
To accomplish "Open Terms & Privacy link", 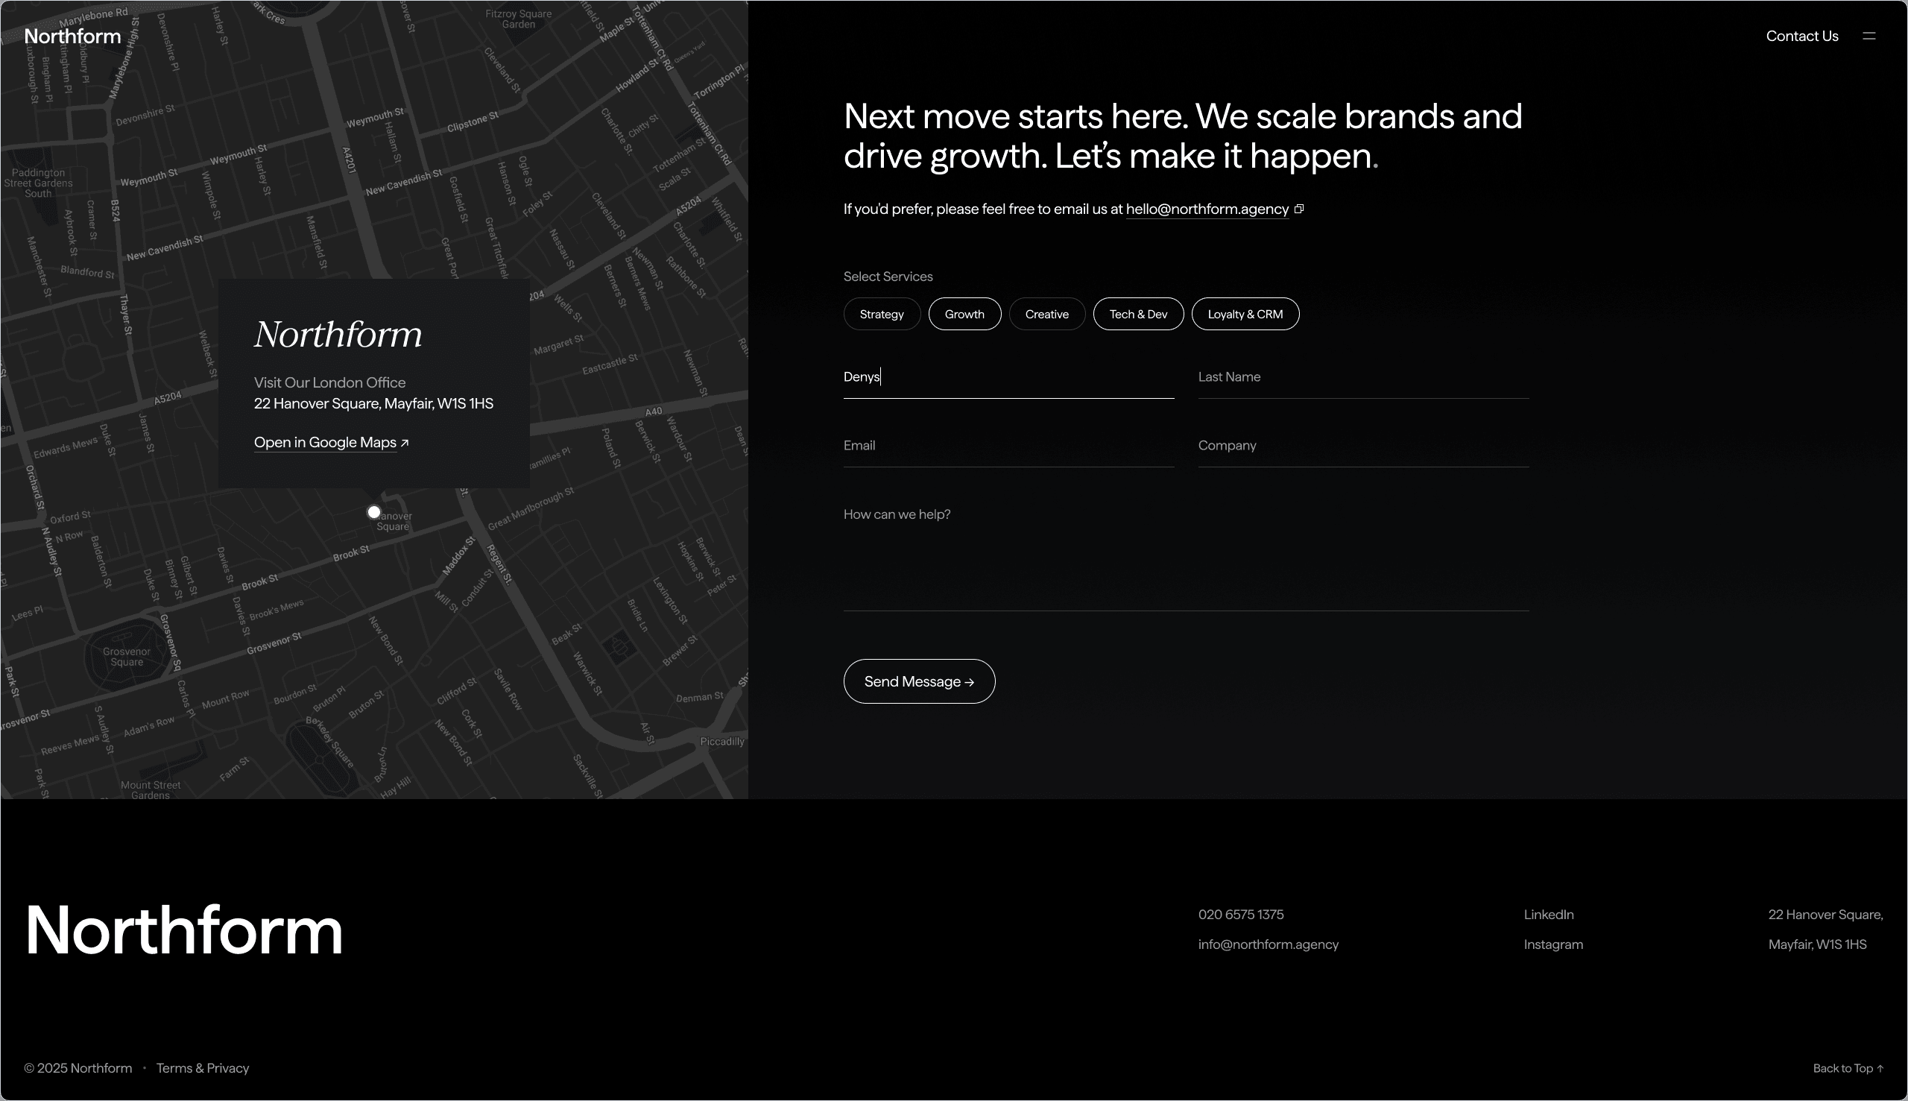I will click(x=203, y=1067).
